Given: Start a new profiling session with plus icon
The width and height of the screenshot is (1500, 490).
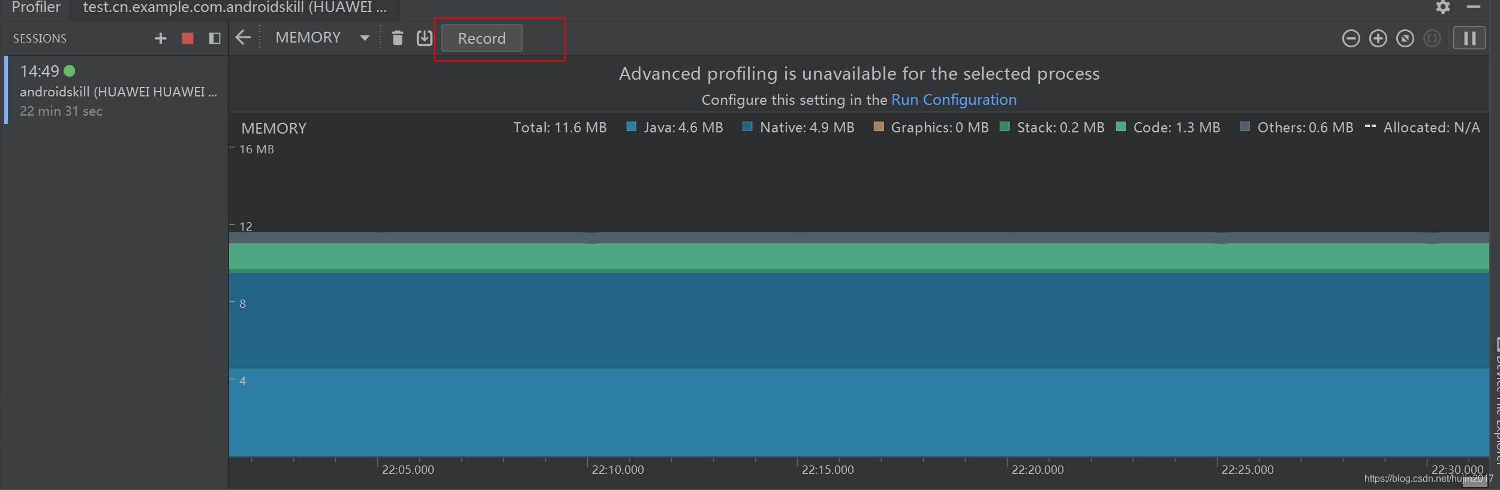Looking at the screenshot, I should tap(160, 38).
